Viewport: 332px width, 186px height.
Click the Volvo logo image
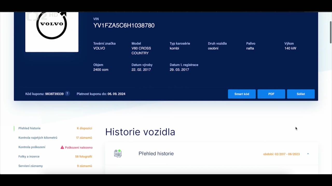tap(52, 32)
